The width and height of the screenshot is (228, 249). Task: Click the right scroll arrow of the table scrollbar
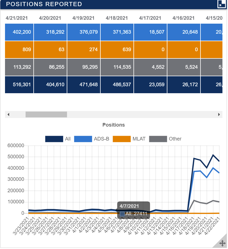219,115
